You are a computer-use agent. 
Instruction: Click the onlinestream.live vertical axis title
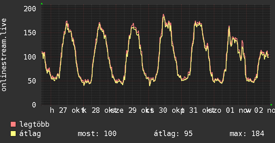[4, 55]
